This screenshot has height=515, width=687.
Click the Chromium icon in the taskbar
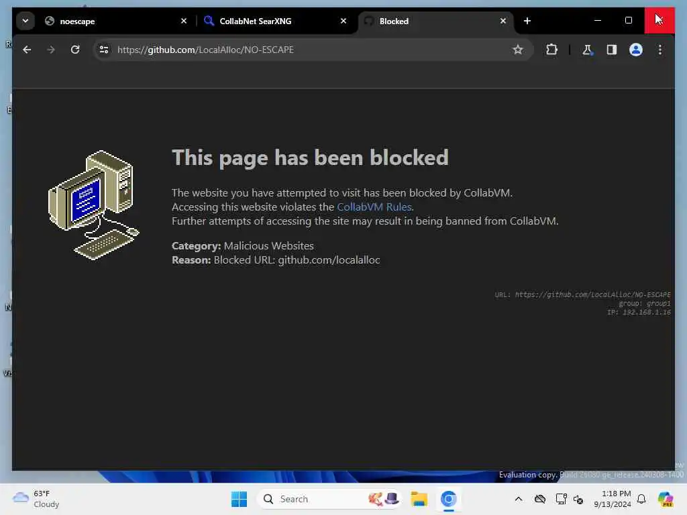(x=448, y=499)
